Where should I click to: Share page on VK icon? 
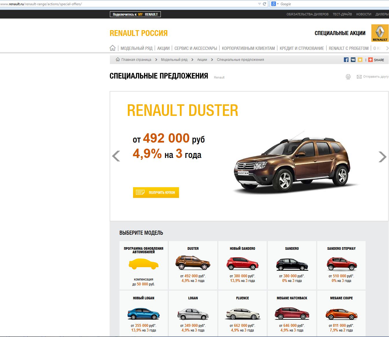coord(353,60)
